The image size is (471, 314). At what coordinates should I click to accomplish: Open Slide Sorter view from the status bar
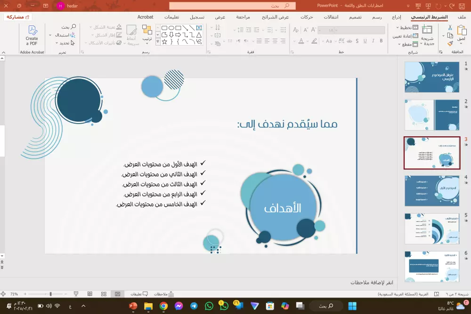pyautogui.click(x=103, y=294)
